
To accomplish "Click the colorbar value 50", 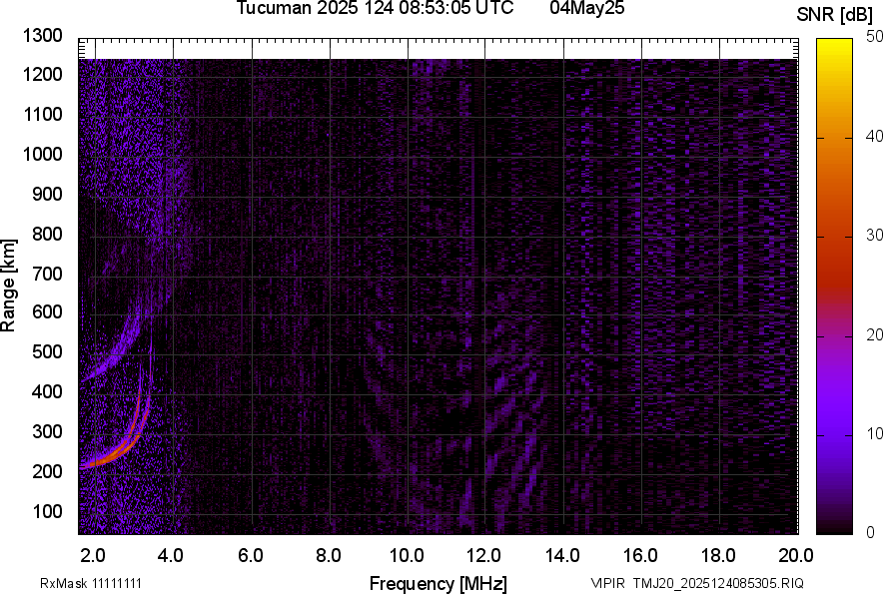I will [x=874, y=37].
